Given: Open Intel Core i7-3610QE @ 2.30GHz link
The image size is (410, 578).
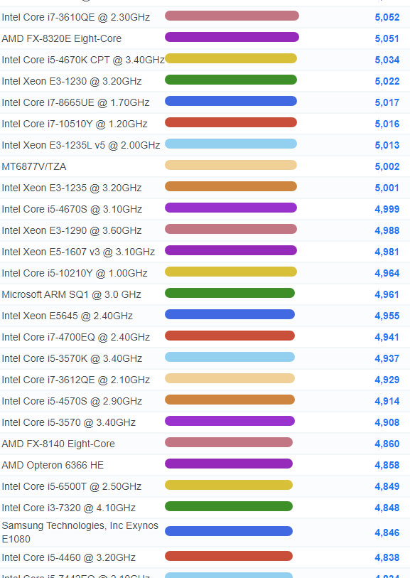Looking at the screenshot, I should 76,17.
